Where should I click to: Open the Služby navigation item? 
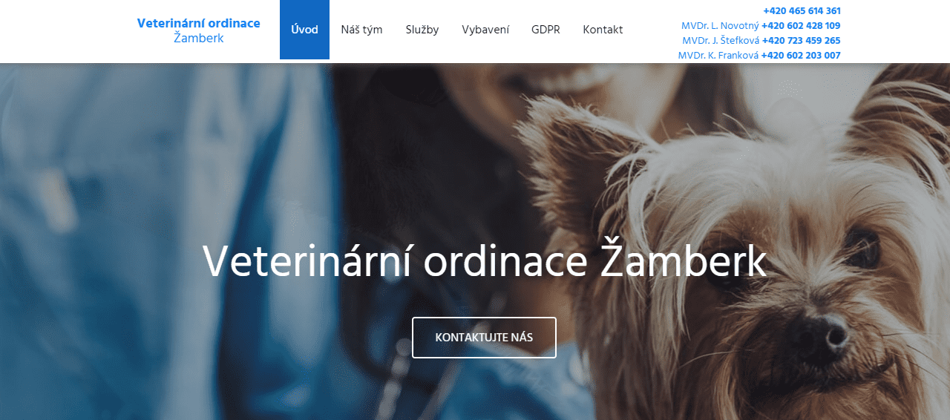(x=422, y=30)
